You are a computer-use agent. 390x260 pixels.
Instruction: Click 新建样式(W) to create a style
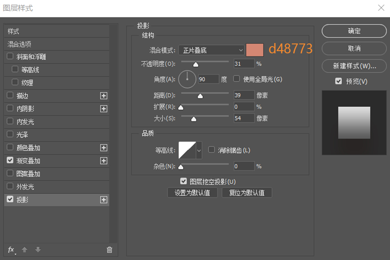354,66
